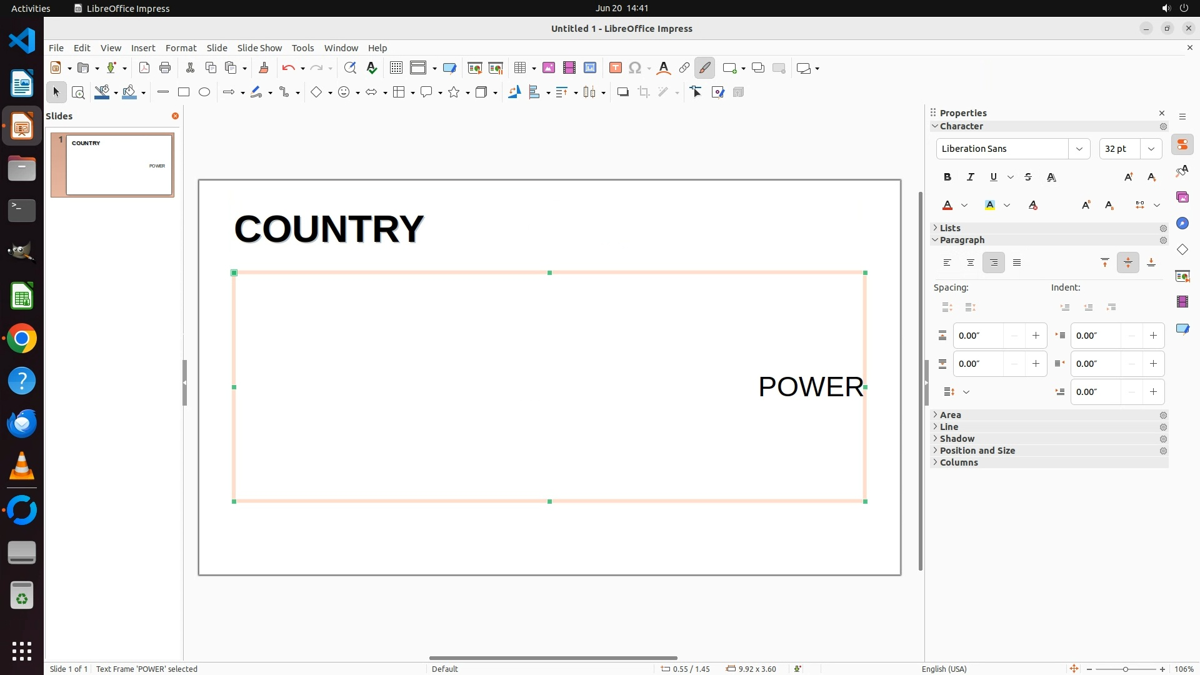This screenshot has height=675, width=1200.
Task: Collapse the Paragraph section
Action: pos(961,240)
